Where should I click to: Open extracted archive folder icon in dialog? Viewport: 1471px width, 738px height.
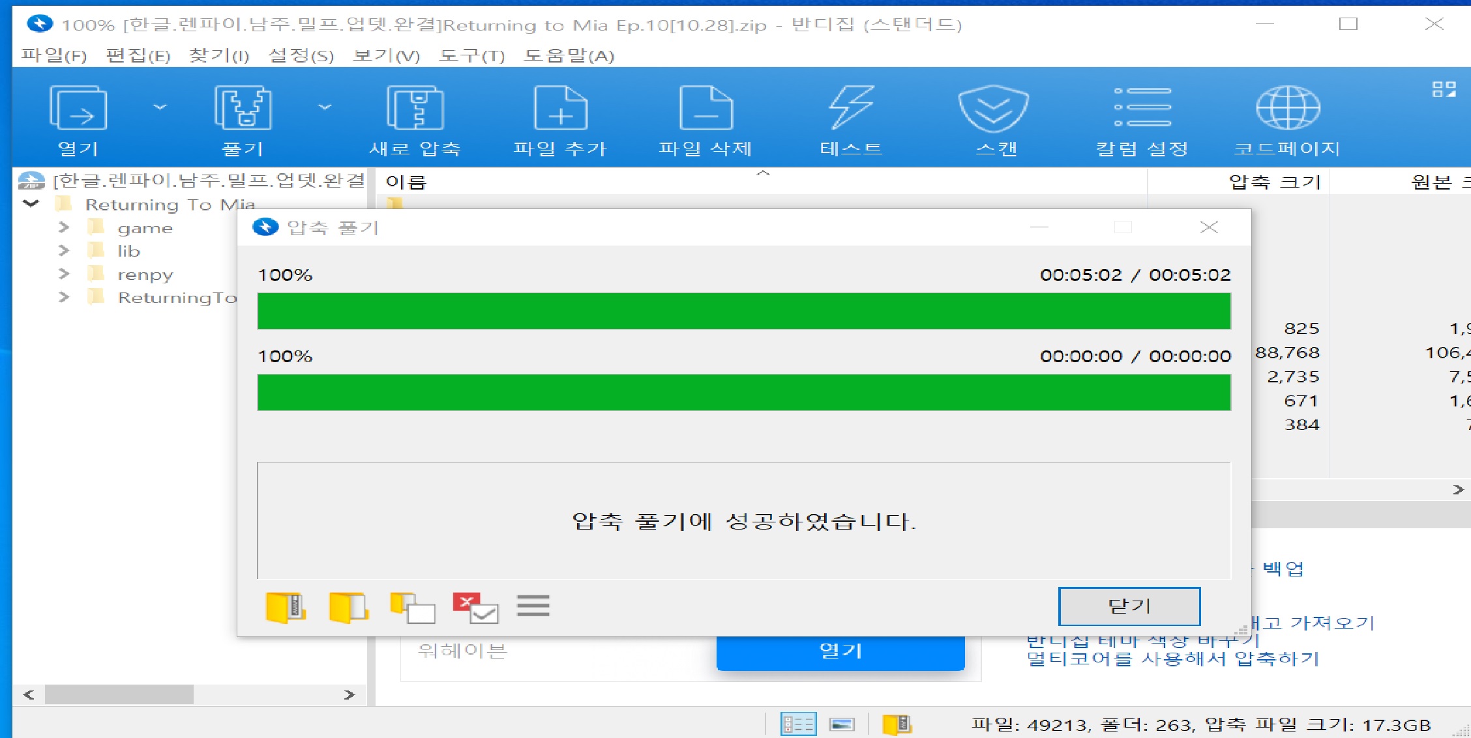pyautogui.click(x=286, y=606)
